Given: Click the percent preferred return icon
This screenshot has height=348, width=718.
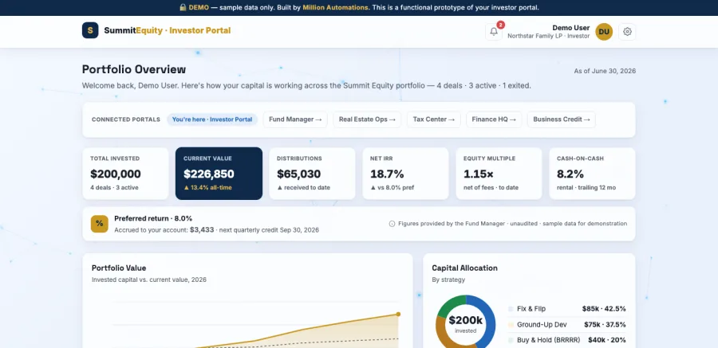Looking at the screenshot, I should point(100,224).
